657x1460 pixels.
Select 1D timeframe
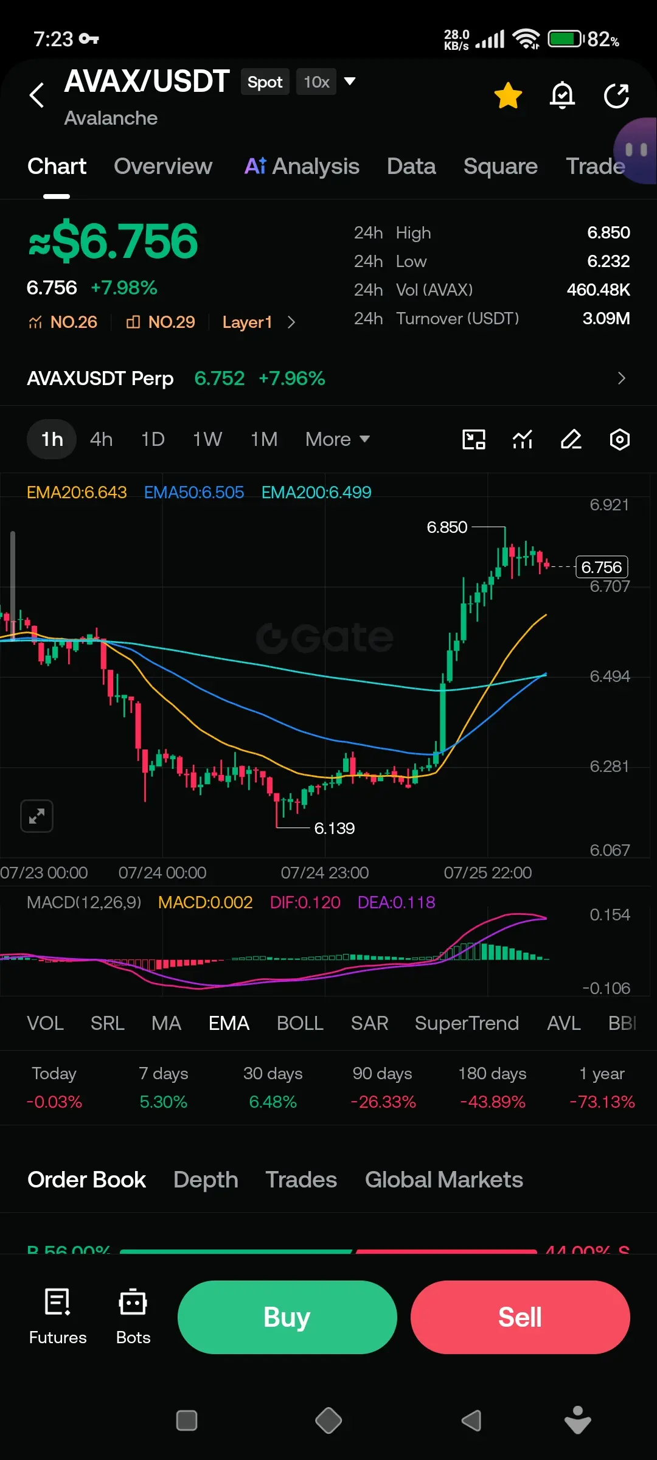pyautogui.click(x=153, y=439)
